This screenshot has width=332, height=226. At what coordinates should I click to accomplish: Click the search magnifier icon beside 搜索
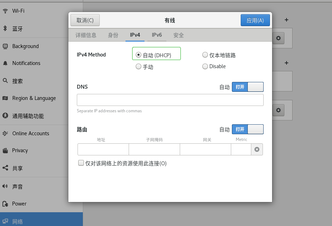(x=5, y=81)
